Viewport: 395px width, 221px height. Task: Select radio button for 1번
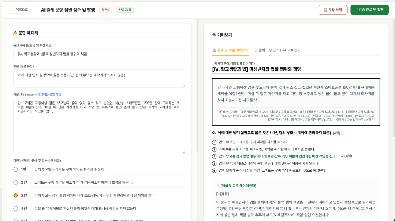pos(15,169)
